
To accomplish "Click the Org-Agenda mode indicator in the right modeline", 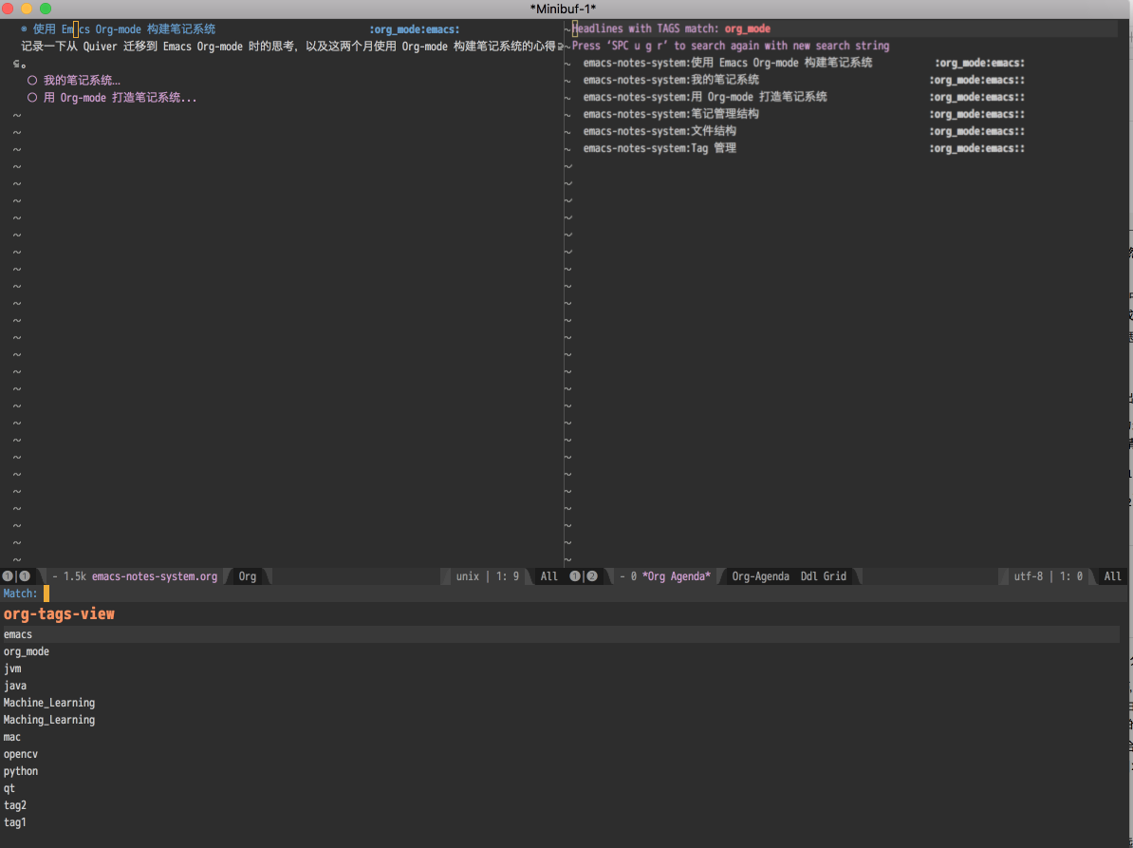I will pos(759,575).
